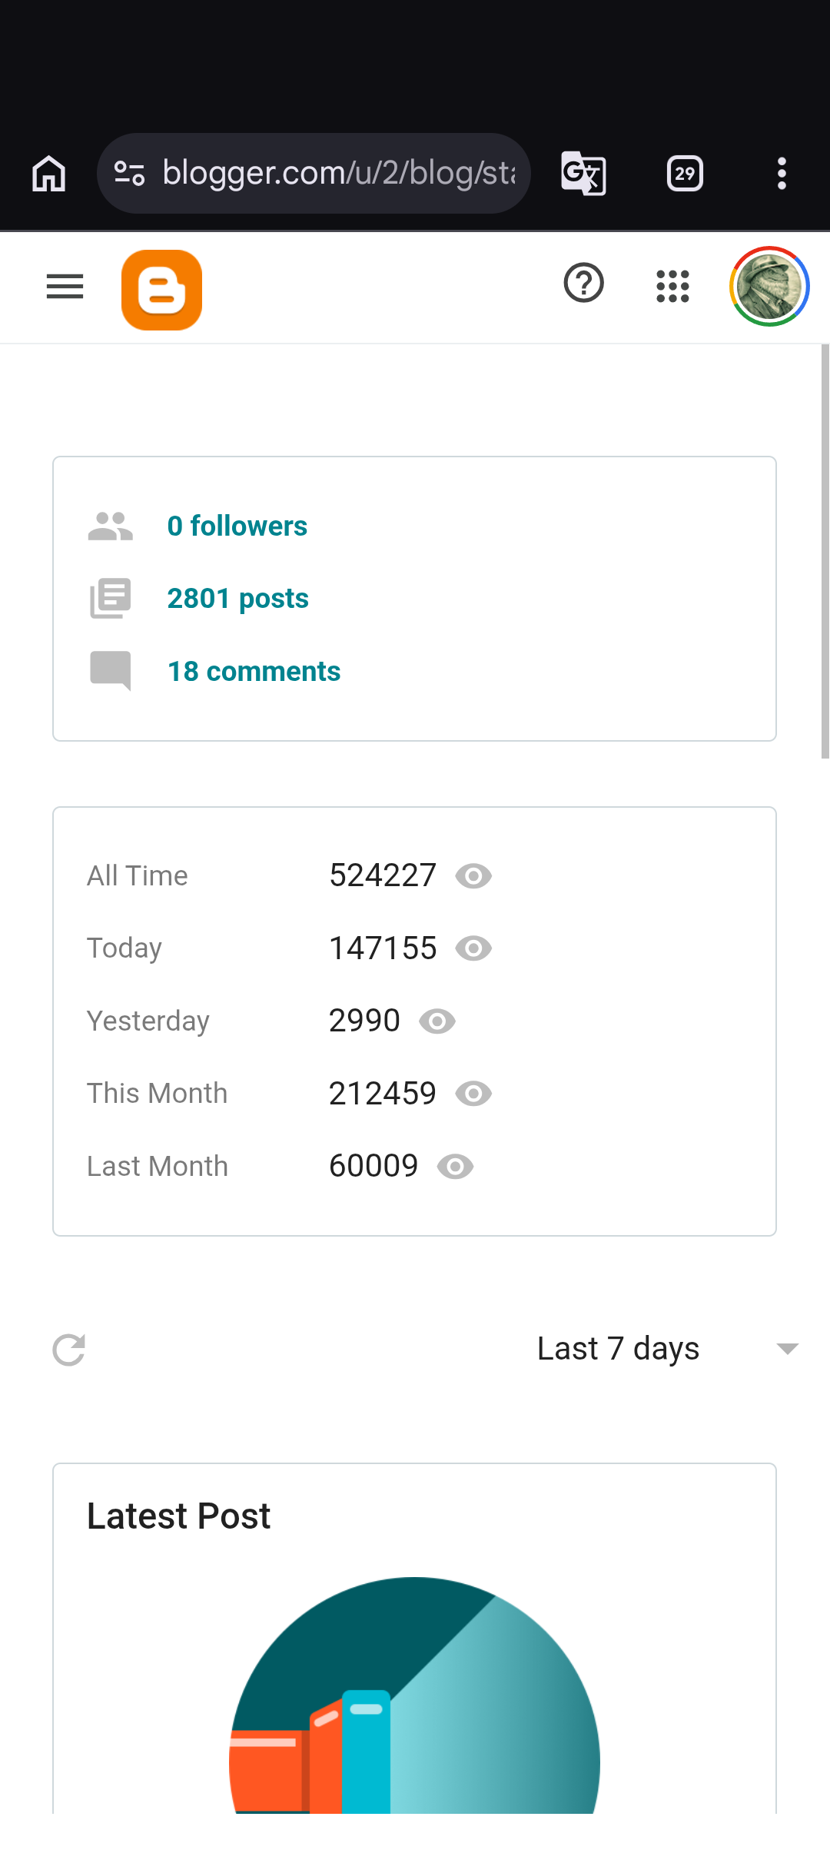Open the 0 followers link
The image size is (830, 1863).
coord(237,526)
